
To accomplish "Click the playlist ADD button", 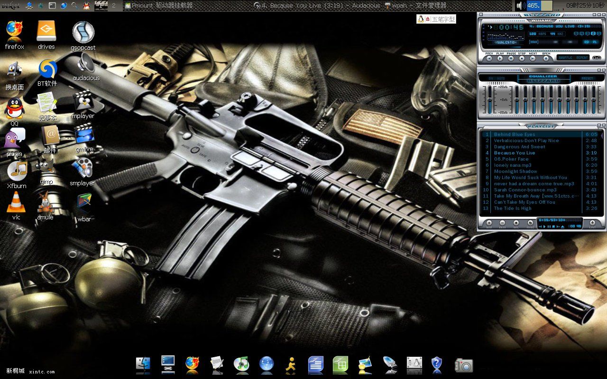I will click(x=489, y=223).
